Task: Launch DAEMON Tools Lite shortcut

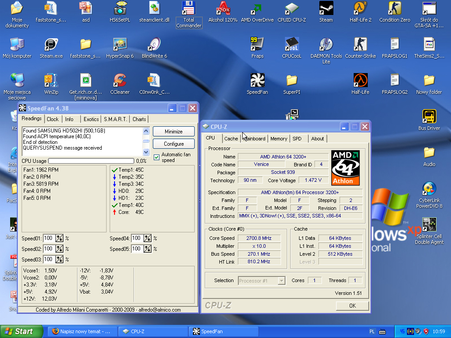Action: [x=326, y=45]
